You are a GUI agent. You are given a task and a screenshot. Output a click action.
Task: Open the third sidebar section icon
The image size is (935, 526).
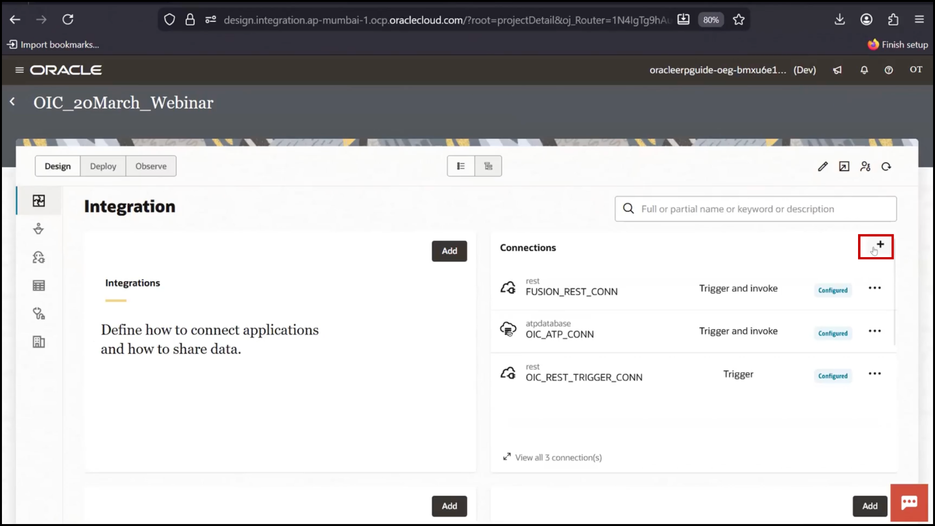(38, 257)
